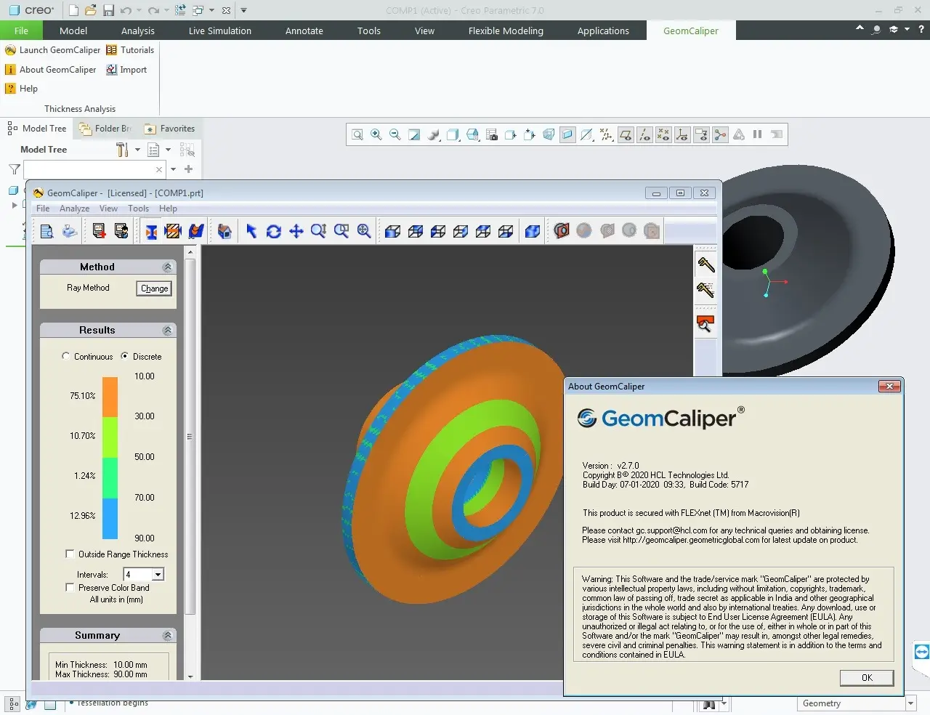Click the red sectioned part icon in GeomCaliper
Screen dimensions: 930x715
pyautogui.click(x=562, y=231)
